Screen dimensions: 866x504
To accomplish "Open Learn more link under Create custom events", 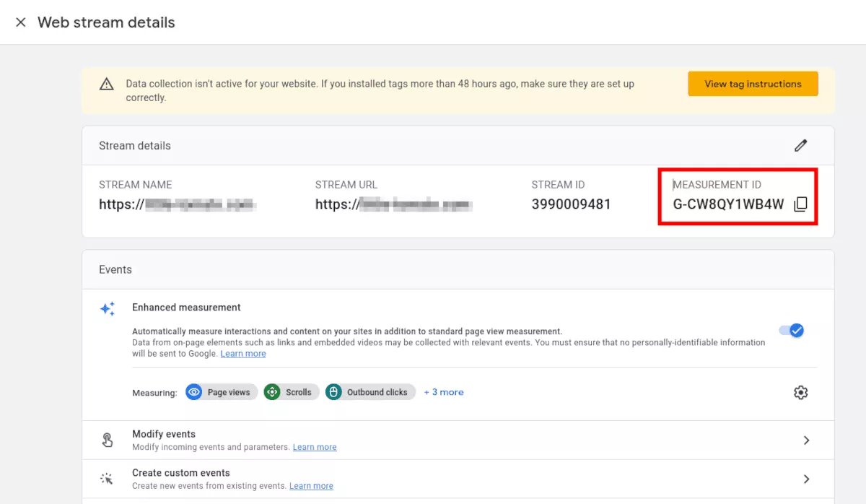I will point(311,486).
